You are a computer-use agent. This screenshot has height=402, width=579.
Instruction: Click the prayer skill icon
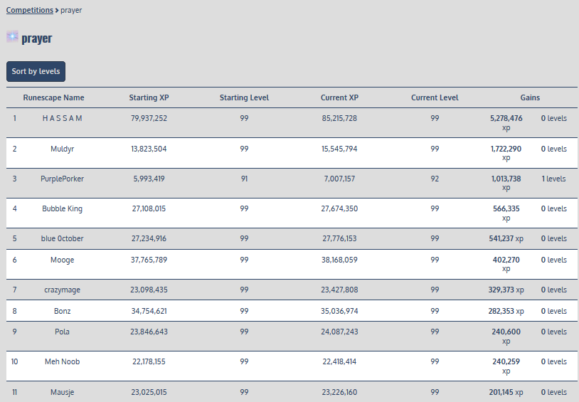(12, 36)
